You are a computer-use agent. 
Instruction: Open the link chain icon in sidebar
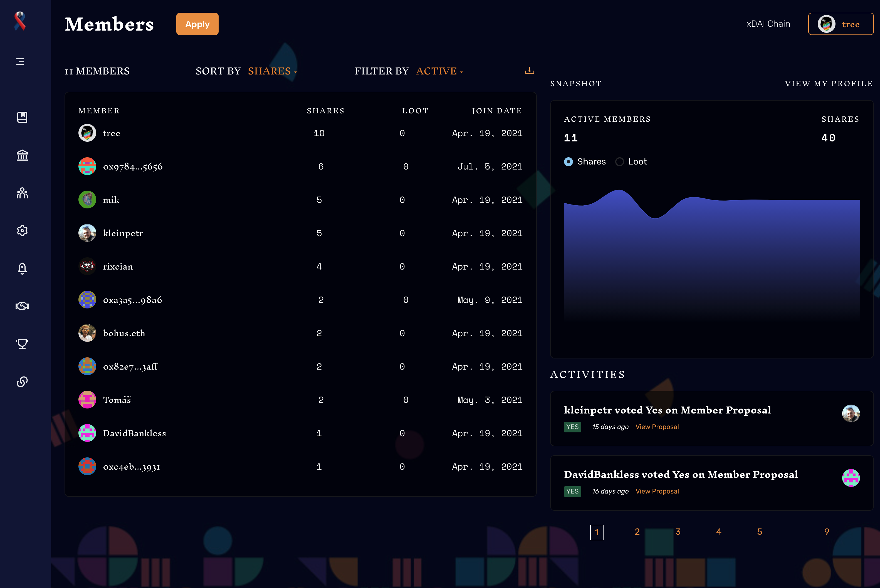(x=22, y=382)
